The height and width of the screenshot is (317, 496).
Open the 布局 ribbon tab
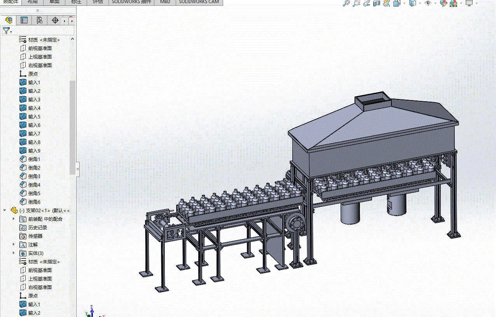33,2
